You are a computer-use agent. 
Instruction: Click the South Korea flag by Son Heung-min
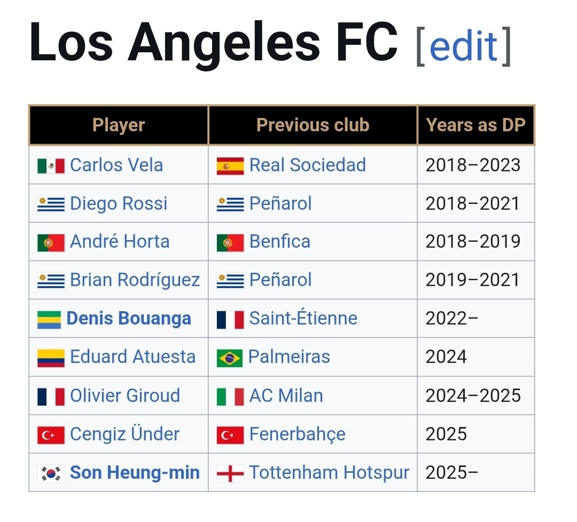[x=51, y=473]
